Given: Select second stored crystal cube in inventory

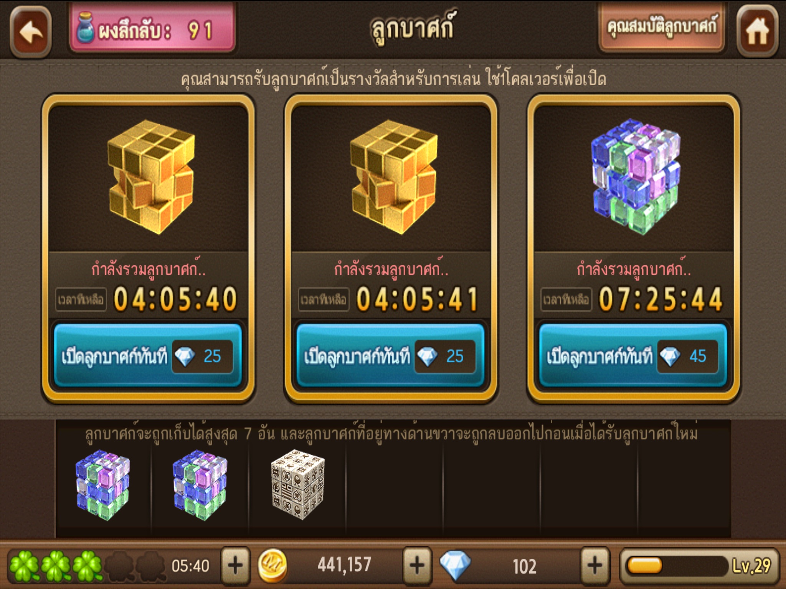Looking at the screenshot, I should (200, 485).
